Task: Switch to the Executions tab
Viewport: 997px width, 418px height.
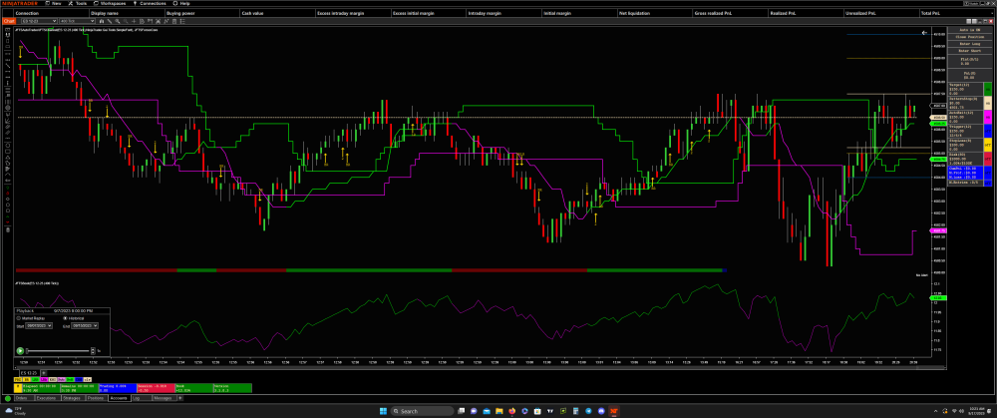Action: click(x=45, y=397)
